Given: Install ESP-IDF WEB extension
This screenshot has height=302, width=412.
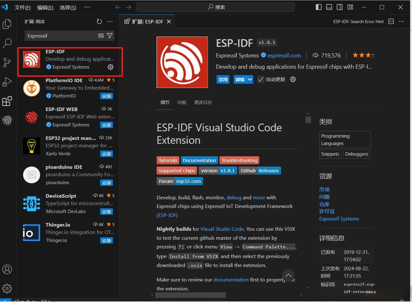Looking at the screenshot, I should pyautogui.click(x=107, y=125).
